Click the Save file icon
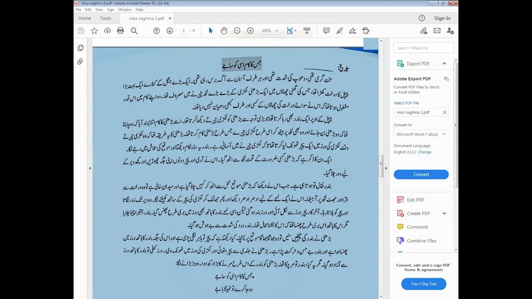Image resolution: width=532 pixels, height=299 pixels. pyautogui.click(x=81, y=31)
